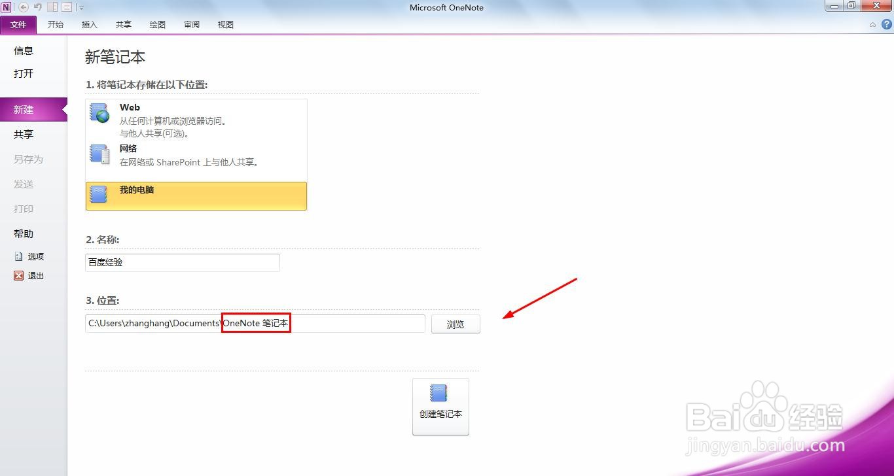Click the 浏览 button

point(456,324)
